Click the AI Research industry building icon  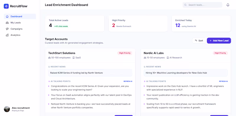pos(168,57)
